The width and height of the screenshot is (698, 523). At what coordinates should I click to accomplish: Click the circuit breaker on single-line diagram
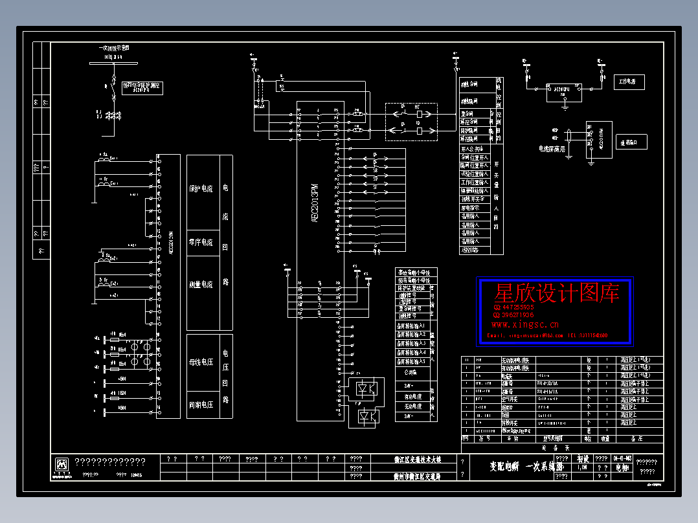114,87
